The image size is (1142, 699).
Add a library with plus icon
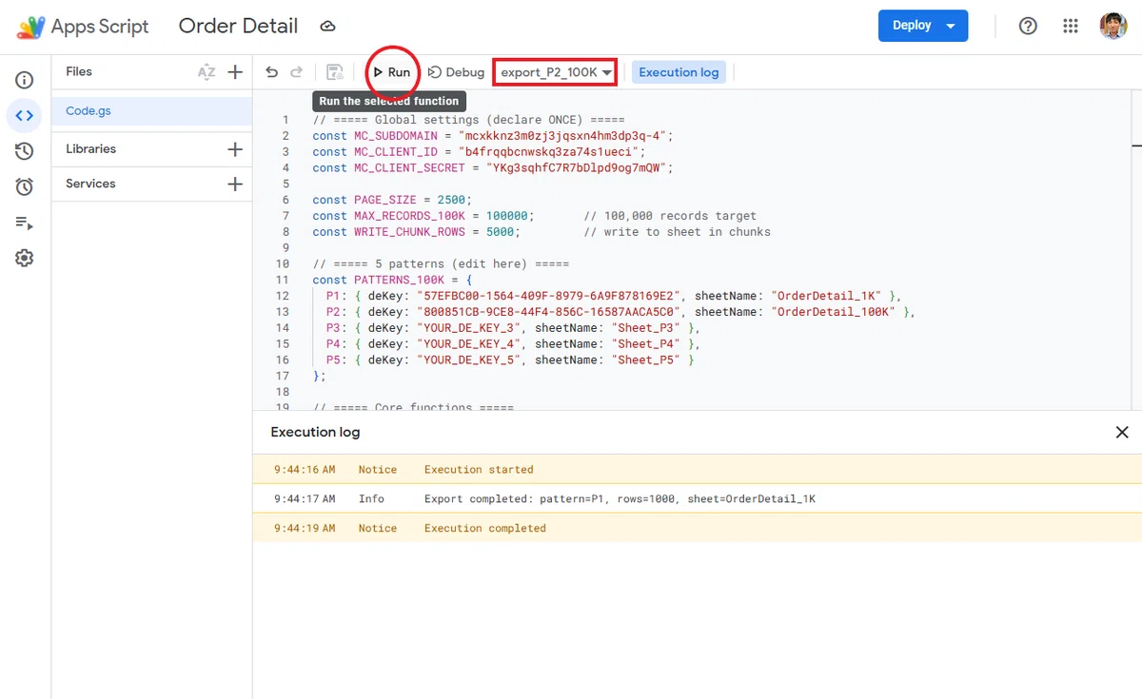235,149
